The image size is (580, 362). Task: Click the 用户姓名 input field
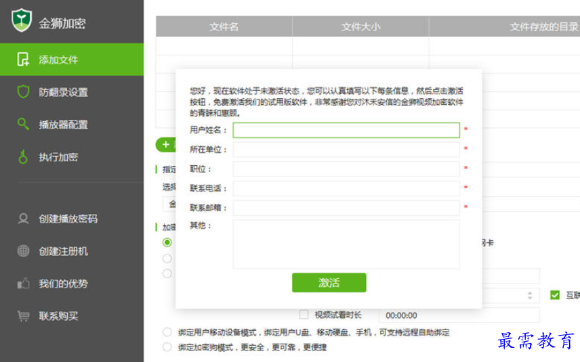(x=346, y=130)
